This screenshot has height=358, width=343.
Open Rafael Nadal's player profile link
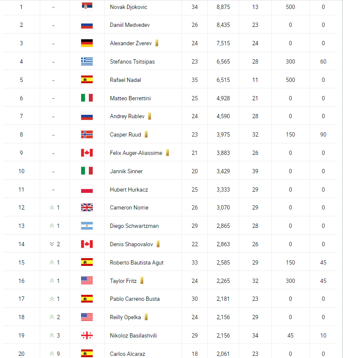(125, 80)
